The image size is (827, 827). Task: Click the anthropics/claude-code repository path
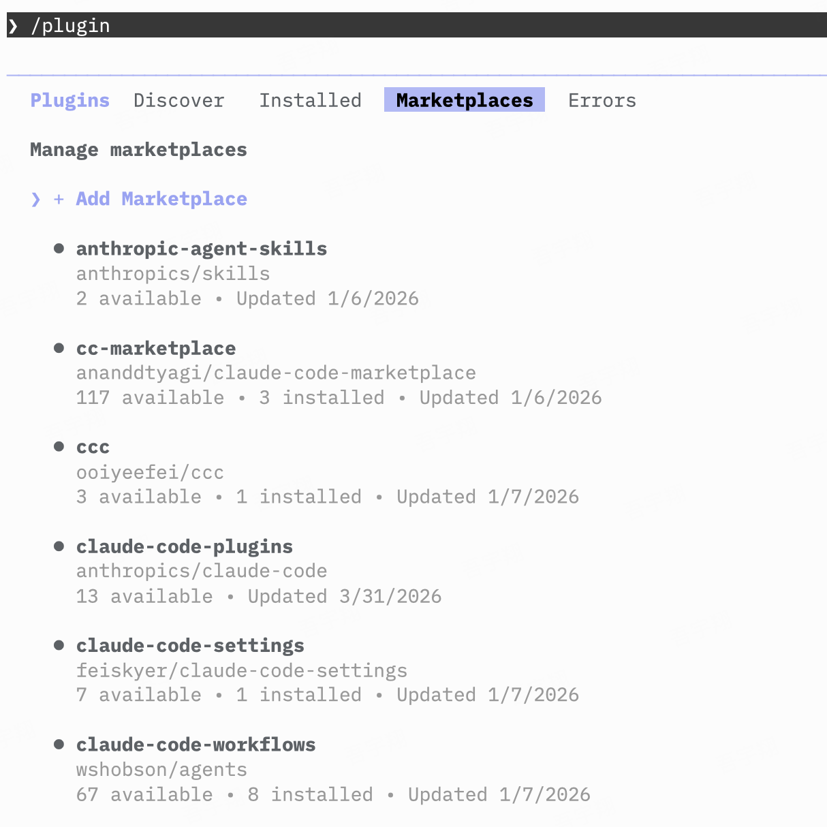pos(201,571)
